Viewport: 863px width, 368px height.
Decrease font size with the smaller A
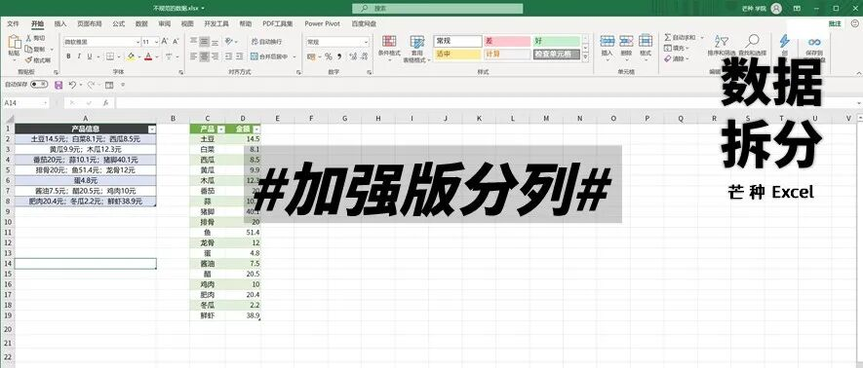[176, 42]
